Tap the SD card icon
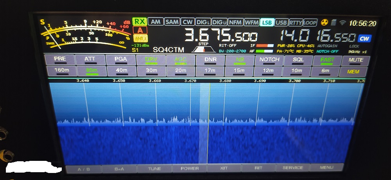This screenshot has width=391, height=180. pos(334,23)
